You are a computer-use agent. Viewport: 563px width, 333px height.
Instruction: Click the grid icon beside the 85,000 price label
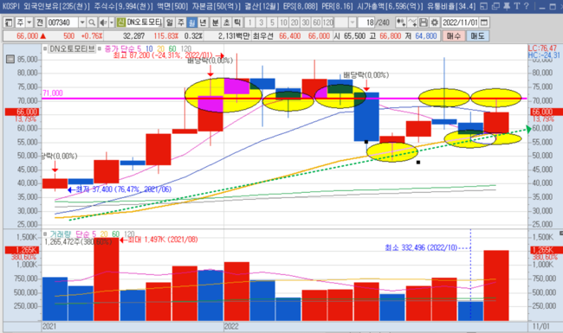pos(10,59)
